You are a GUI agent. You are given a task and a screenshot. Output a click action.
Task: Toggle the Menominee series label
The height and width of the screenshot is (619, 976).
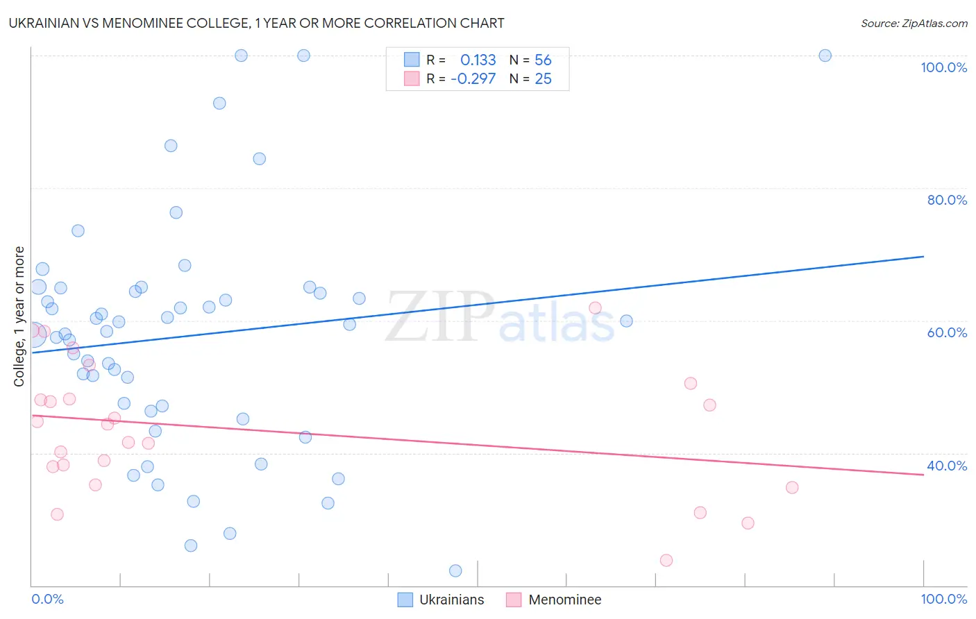click(x=565, y=600)
